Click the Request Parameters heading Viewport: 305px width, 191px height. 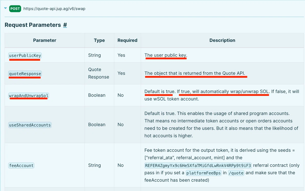(33, 25)
